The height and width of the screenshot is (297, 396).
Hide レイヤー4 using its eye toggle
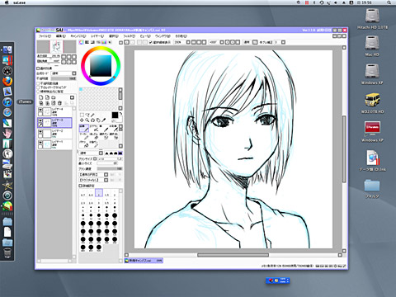pos(40,110)
